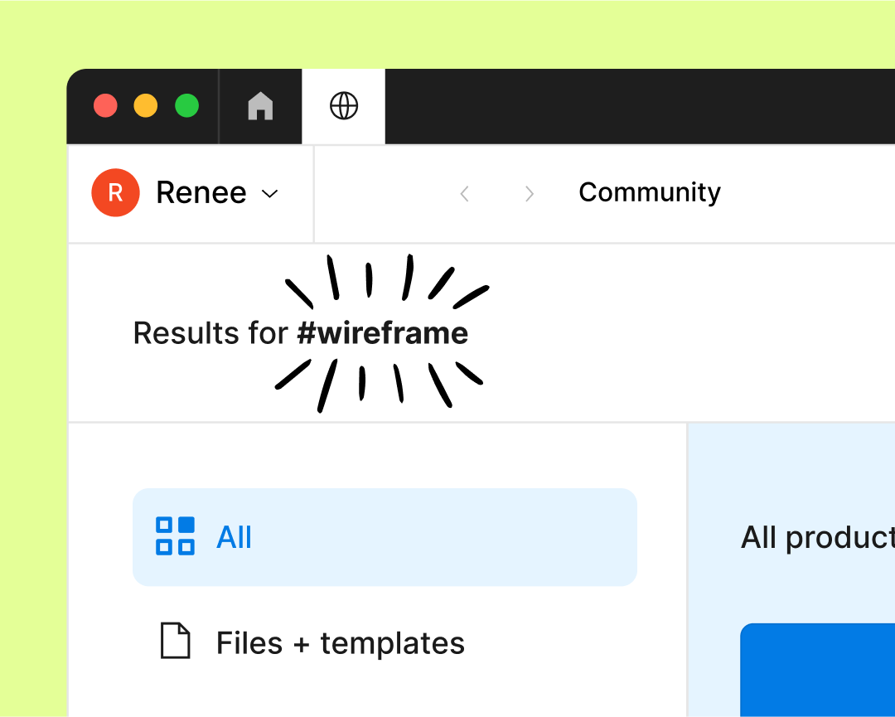The height and width of the screenshot is (717, 895).
Task: Click the yellow traffic light circle
Action: [x=146, y=105]
